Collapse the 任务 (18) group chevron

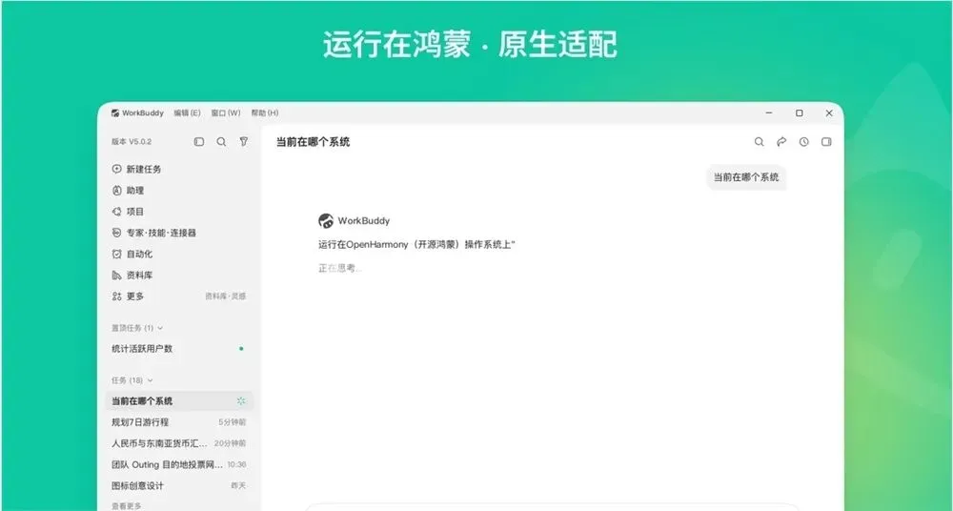coord(151,380)
